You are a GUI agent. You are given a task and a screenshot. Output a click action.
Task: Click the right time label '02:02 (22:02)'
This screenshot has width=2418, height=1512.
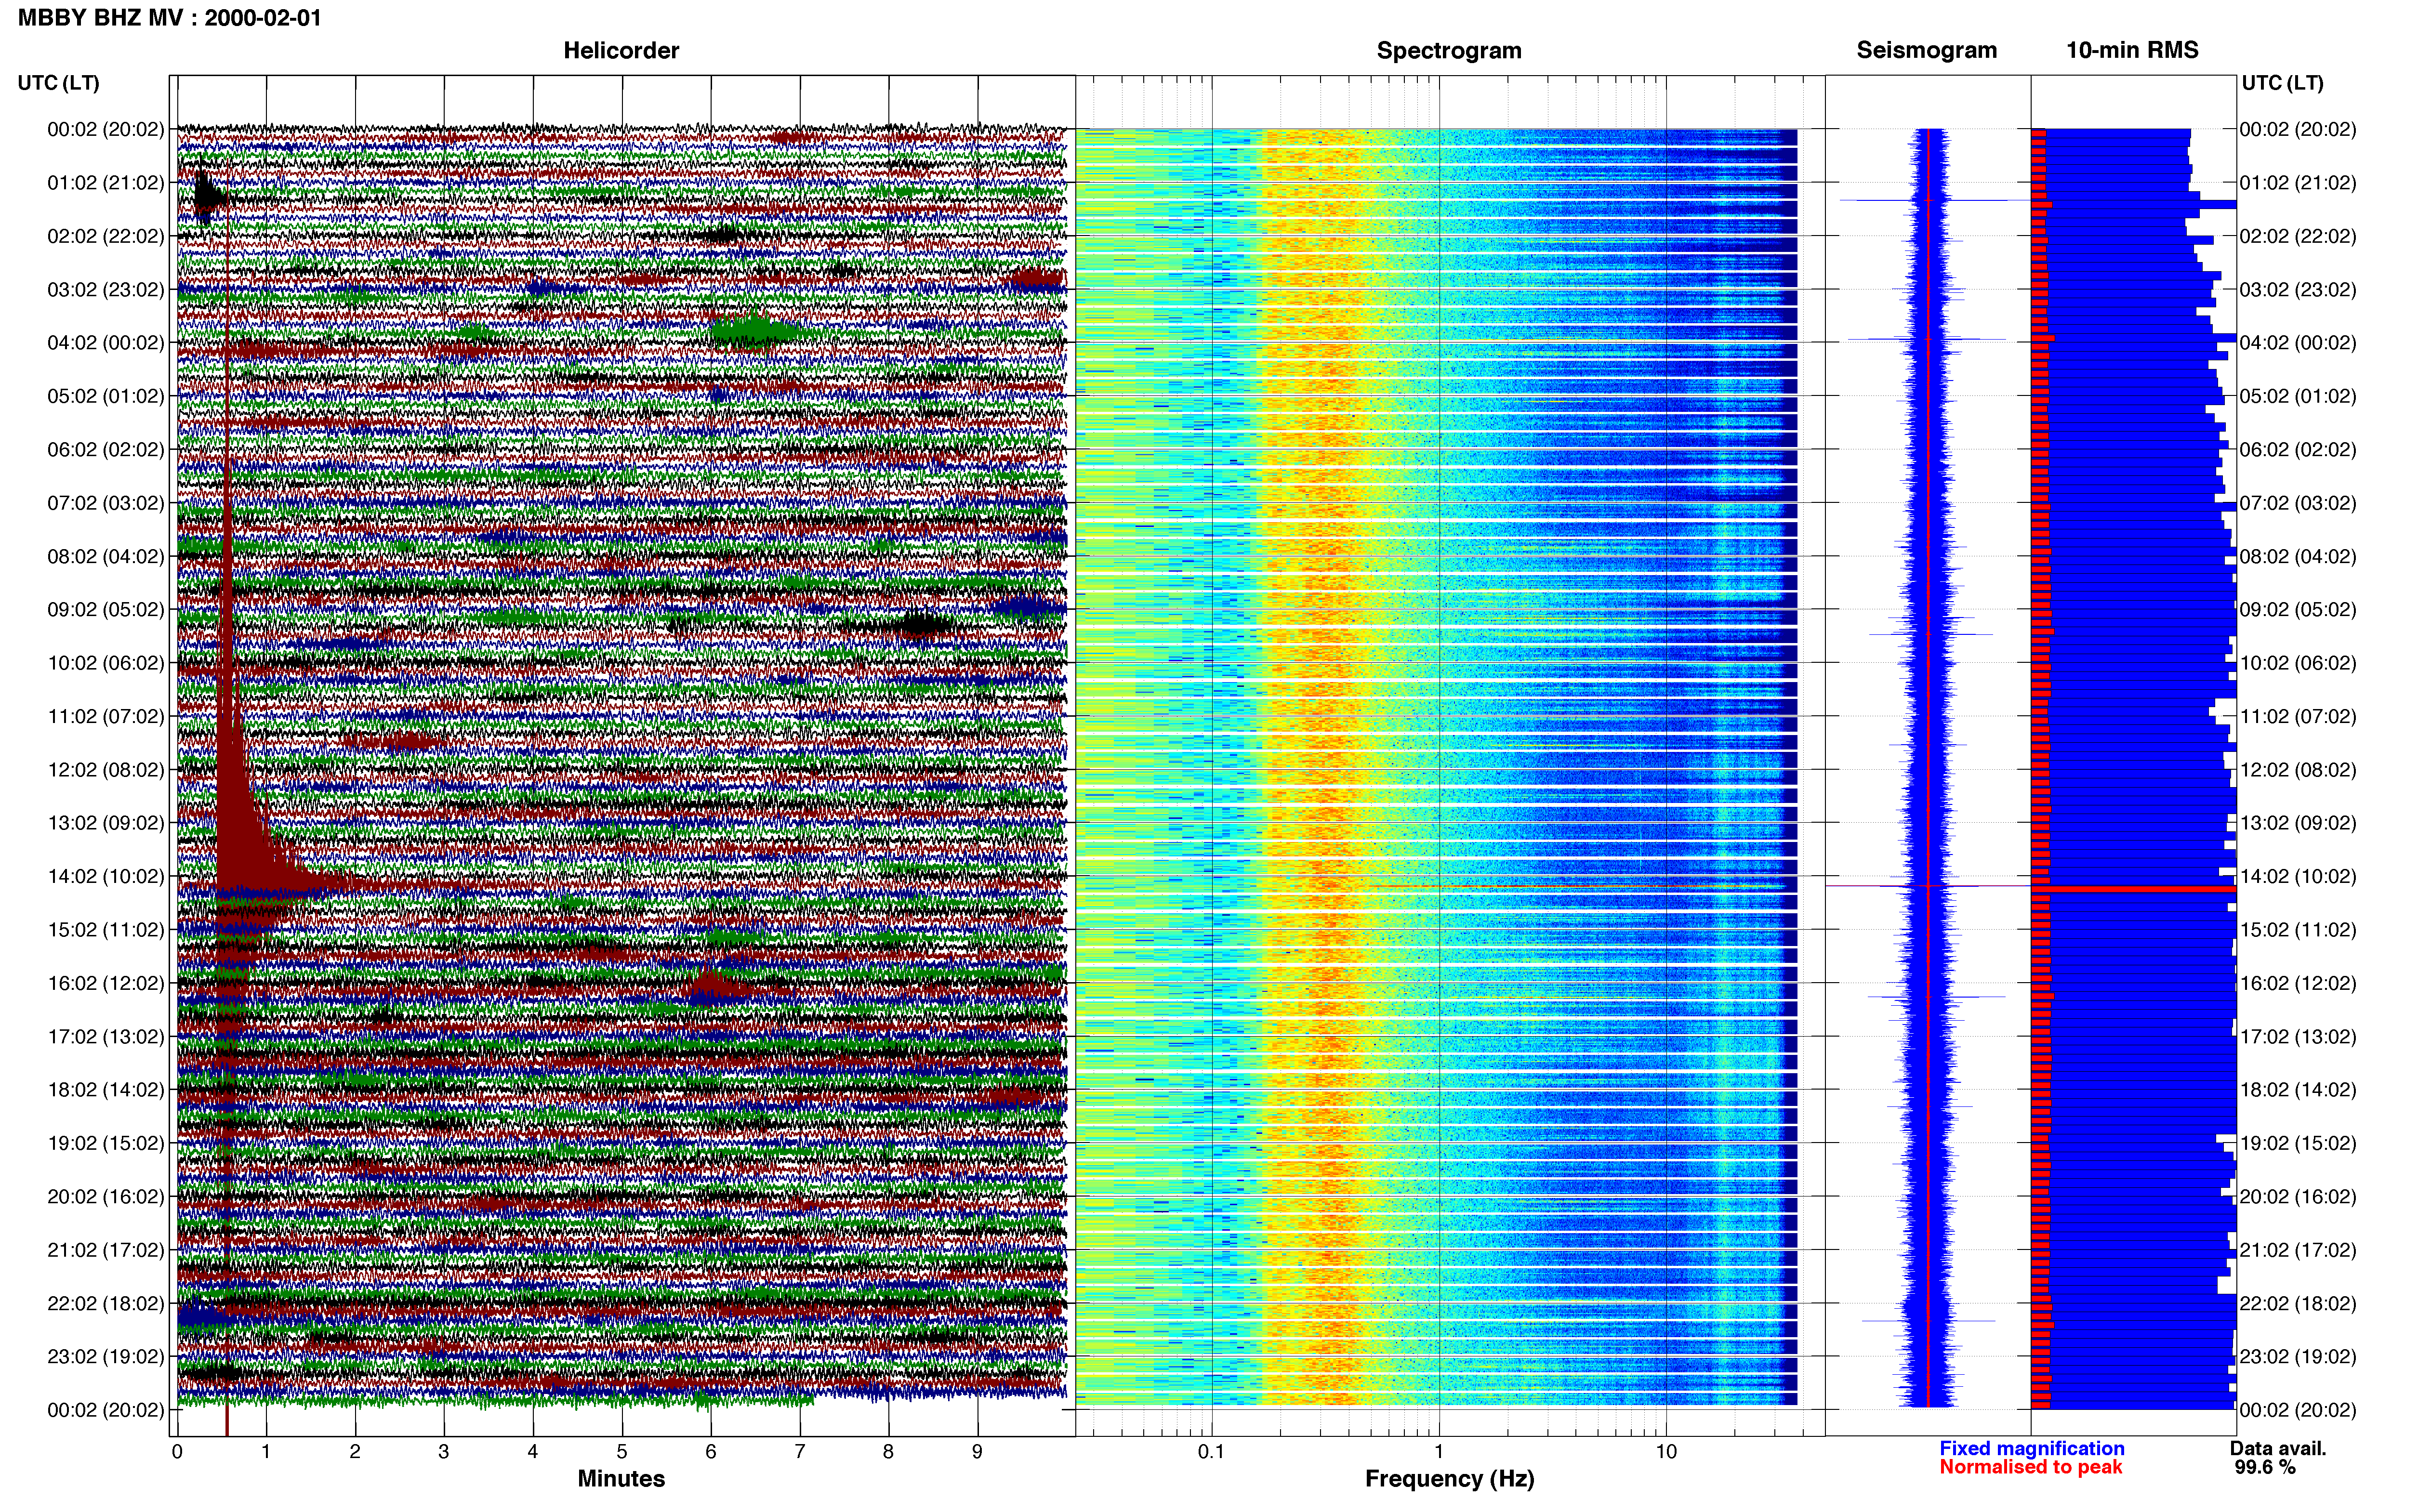tap(2298, 236)
